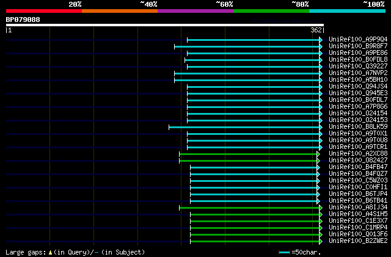Click the arrowhead ending the O82427 alignment
The image size is (391, 257).
(318, 161)
